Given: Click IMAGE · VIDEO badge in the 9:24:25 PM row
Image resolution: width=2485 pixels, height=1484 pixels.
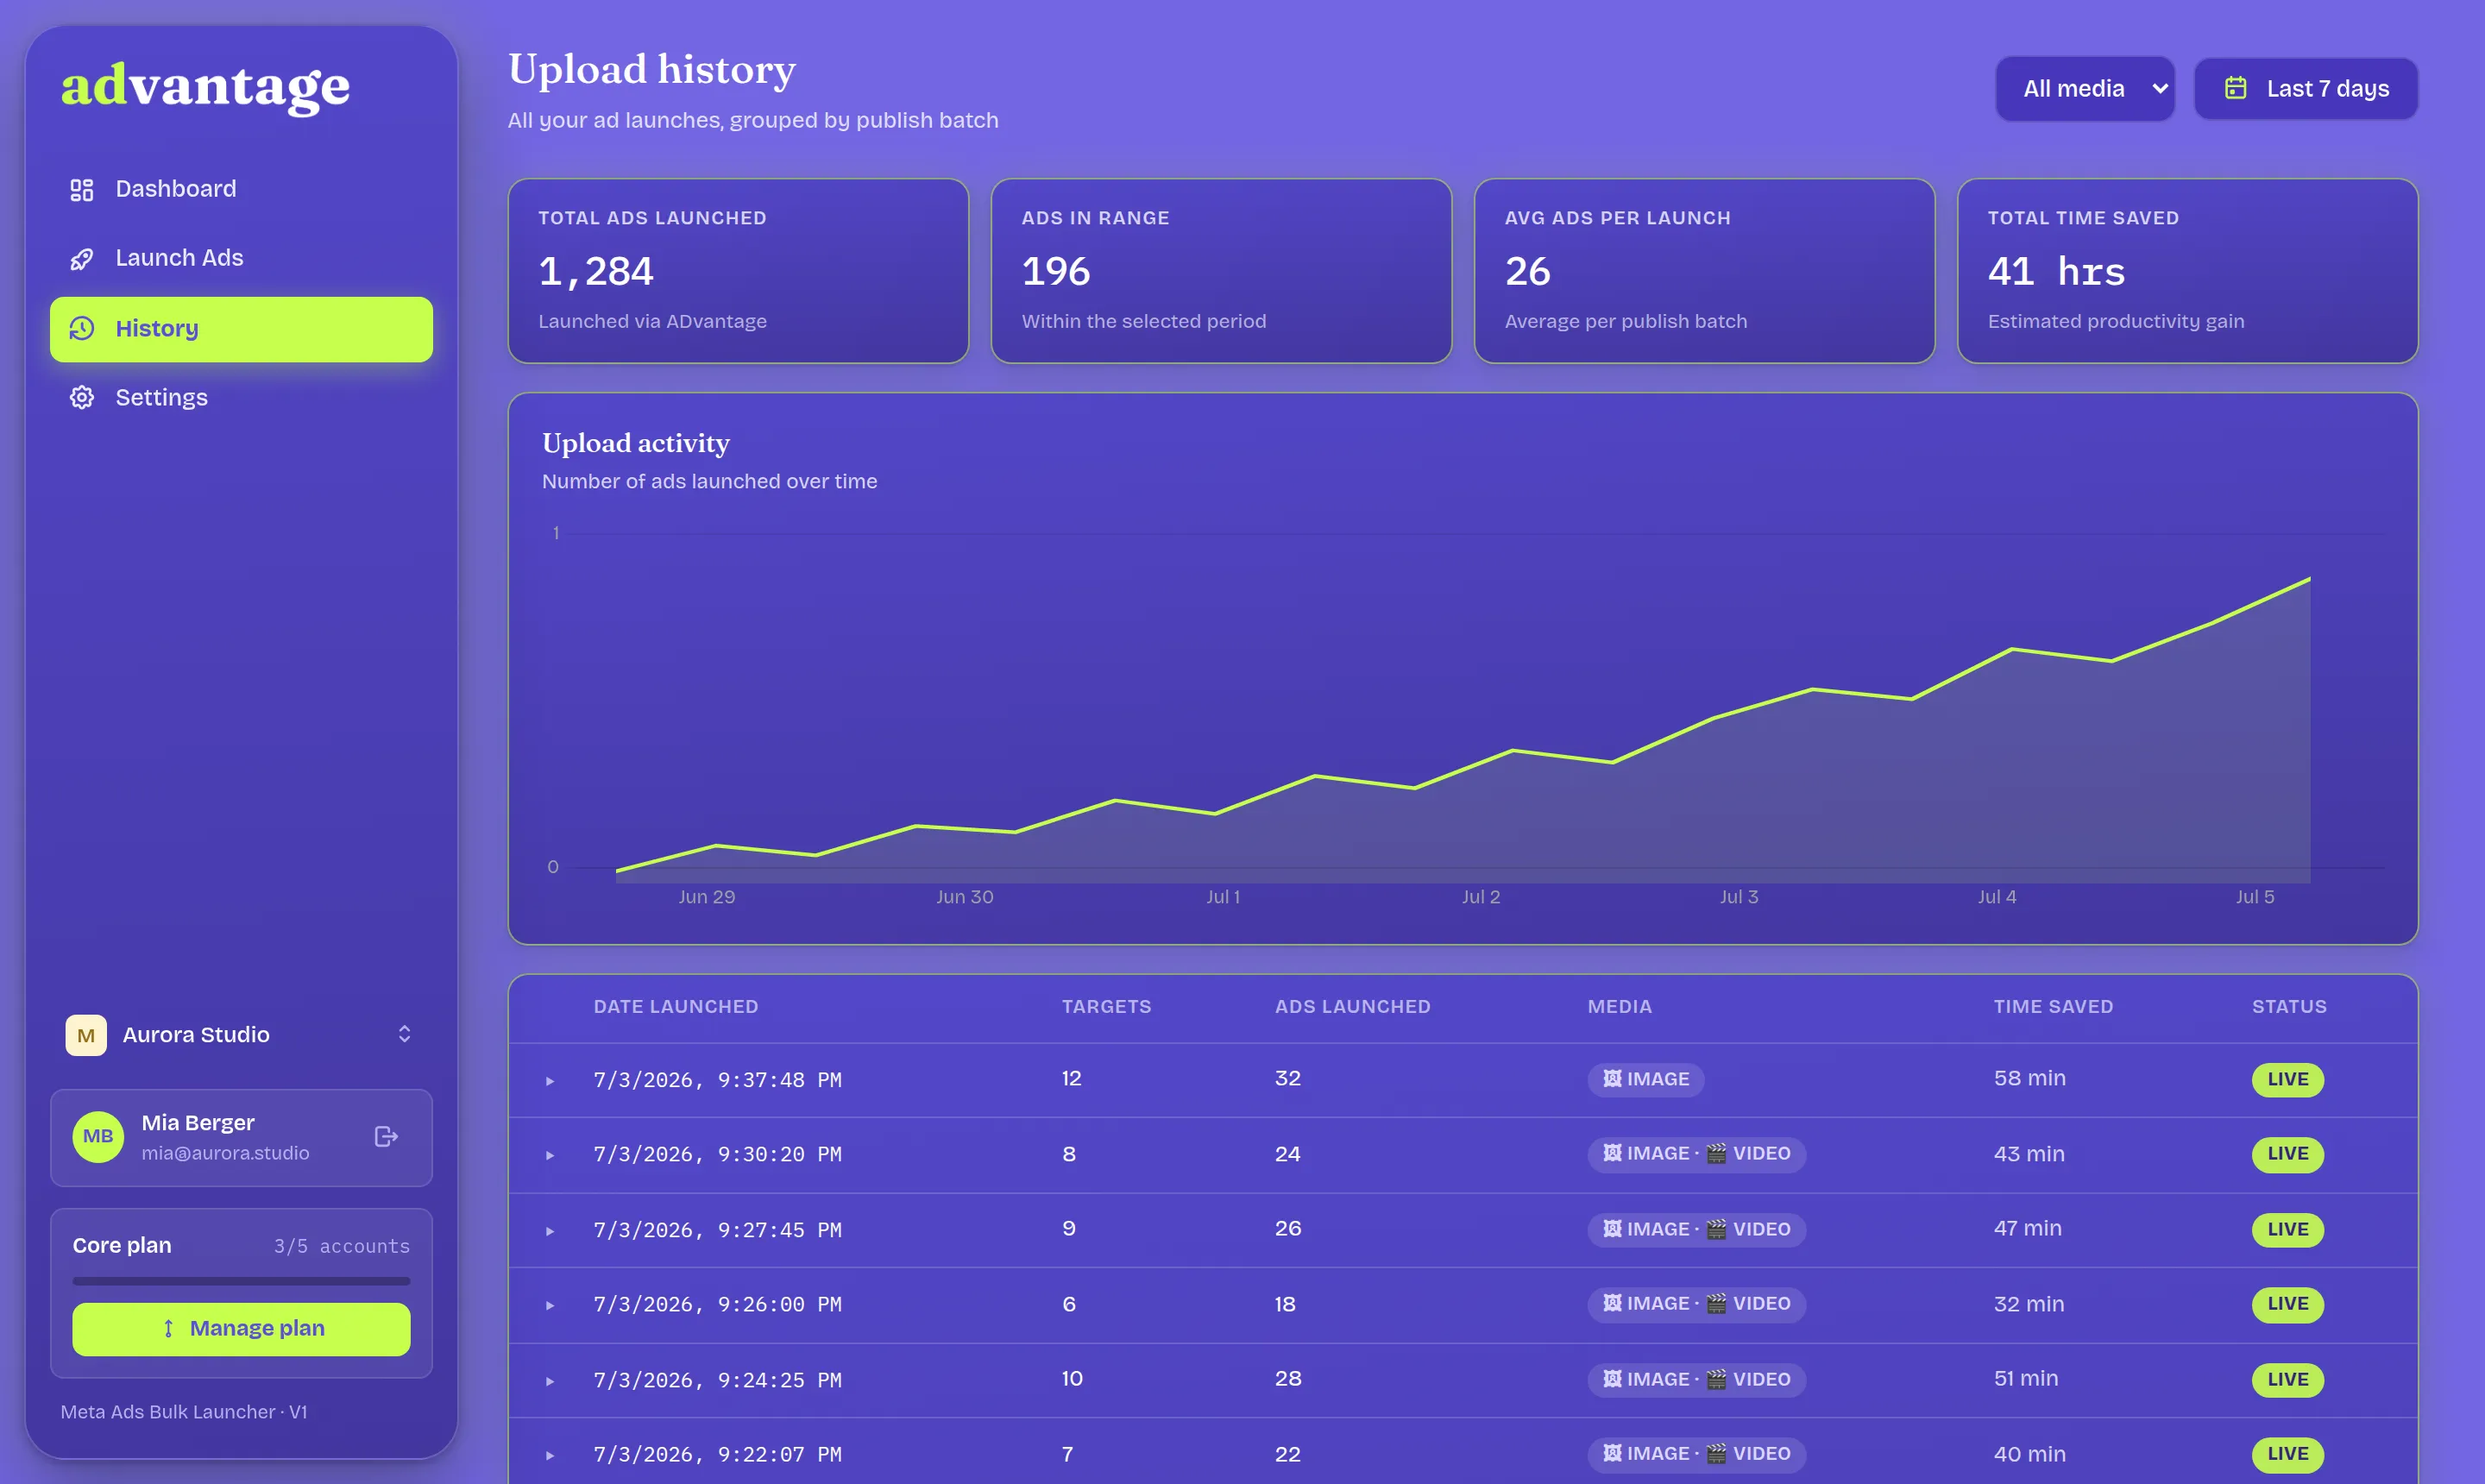Looking at the screenshot, I should [x=1696, y=1379].
